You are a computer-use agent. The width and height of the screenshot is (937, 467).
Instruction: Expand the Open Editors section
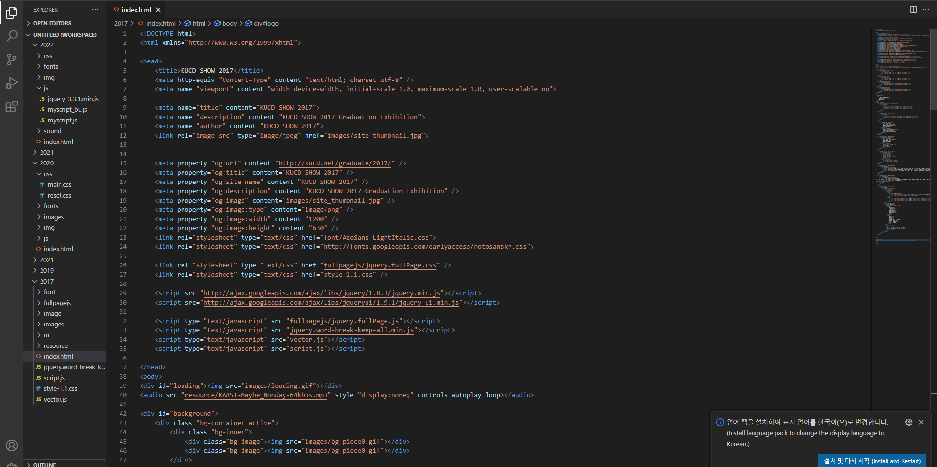click(x=65, y=23)
